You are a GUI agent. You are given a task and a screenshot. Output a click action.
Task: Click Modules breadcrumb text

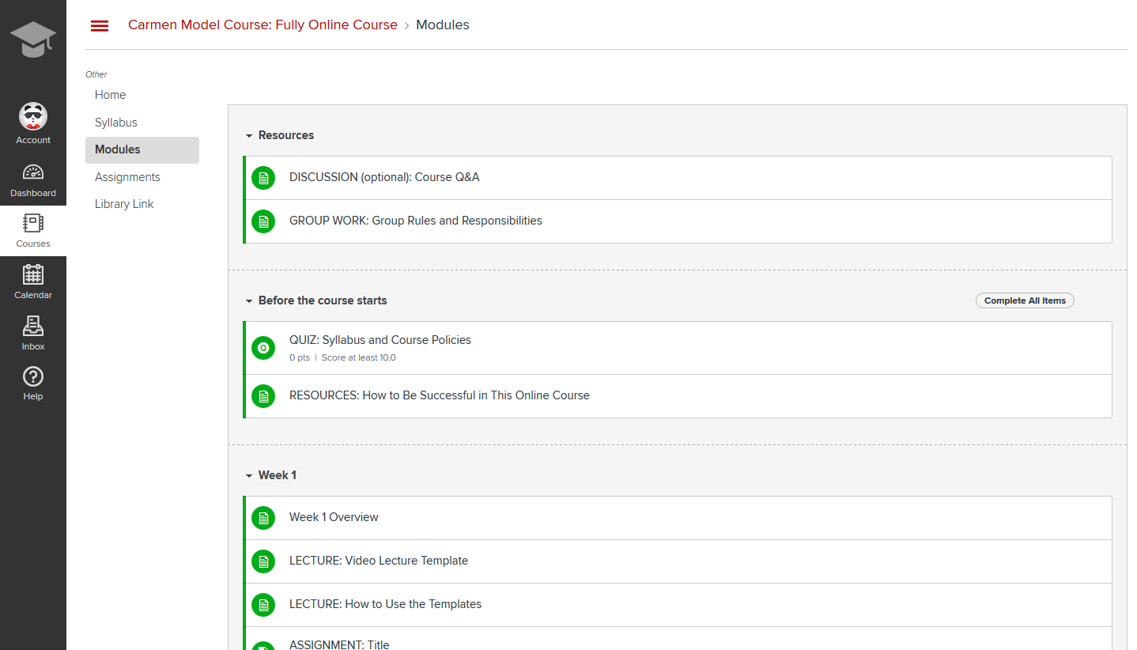tap(443, 25)
